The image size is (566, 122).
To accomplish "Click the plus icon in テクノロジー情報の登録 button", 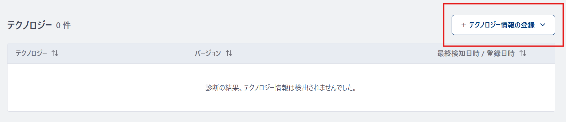I will pyautogui.click(x=463, y=25).
